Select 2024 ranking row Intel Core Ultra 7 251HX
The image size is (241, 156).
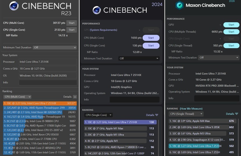pyautogui.click(x=120, y=122)
